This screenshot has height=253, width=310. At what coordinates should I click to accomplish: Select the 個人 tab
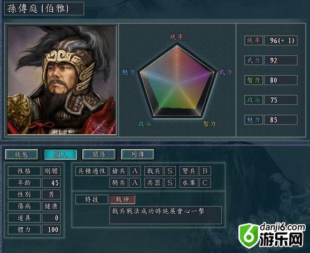tap(60, 154)
